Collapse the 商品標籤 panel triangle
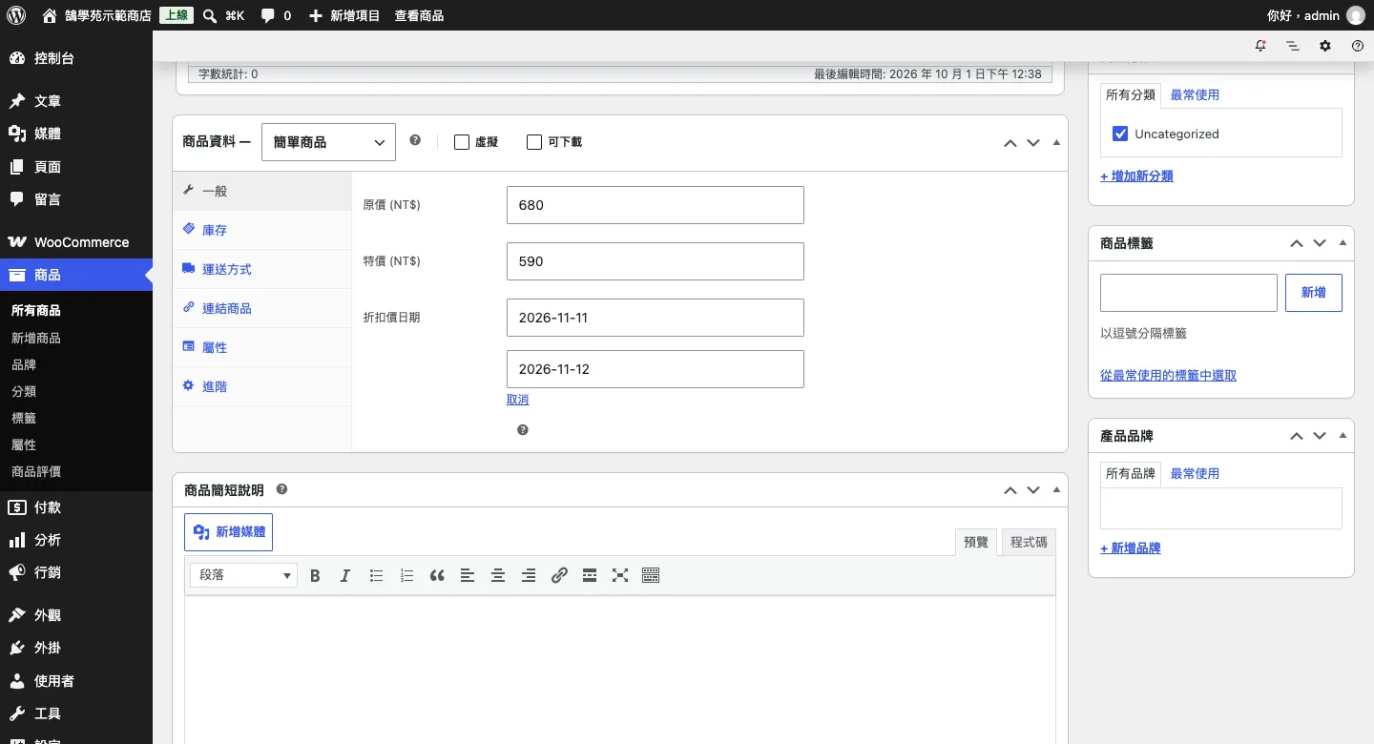Viewport: 1374px width, 744px height. click(x=1343, y=242)
